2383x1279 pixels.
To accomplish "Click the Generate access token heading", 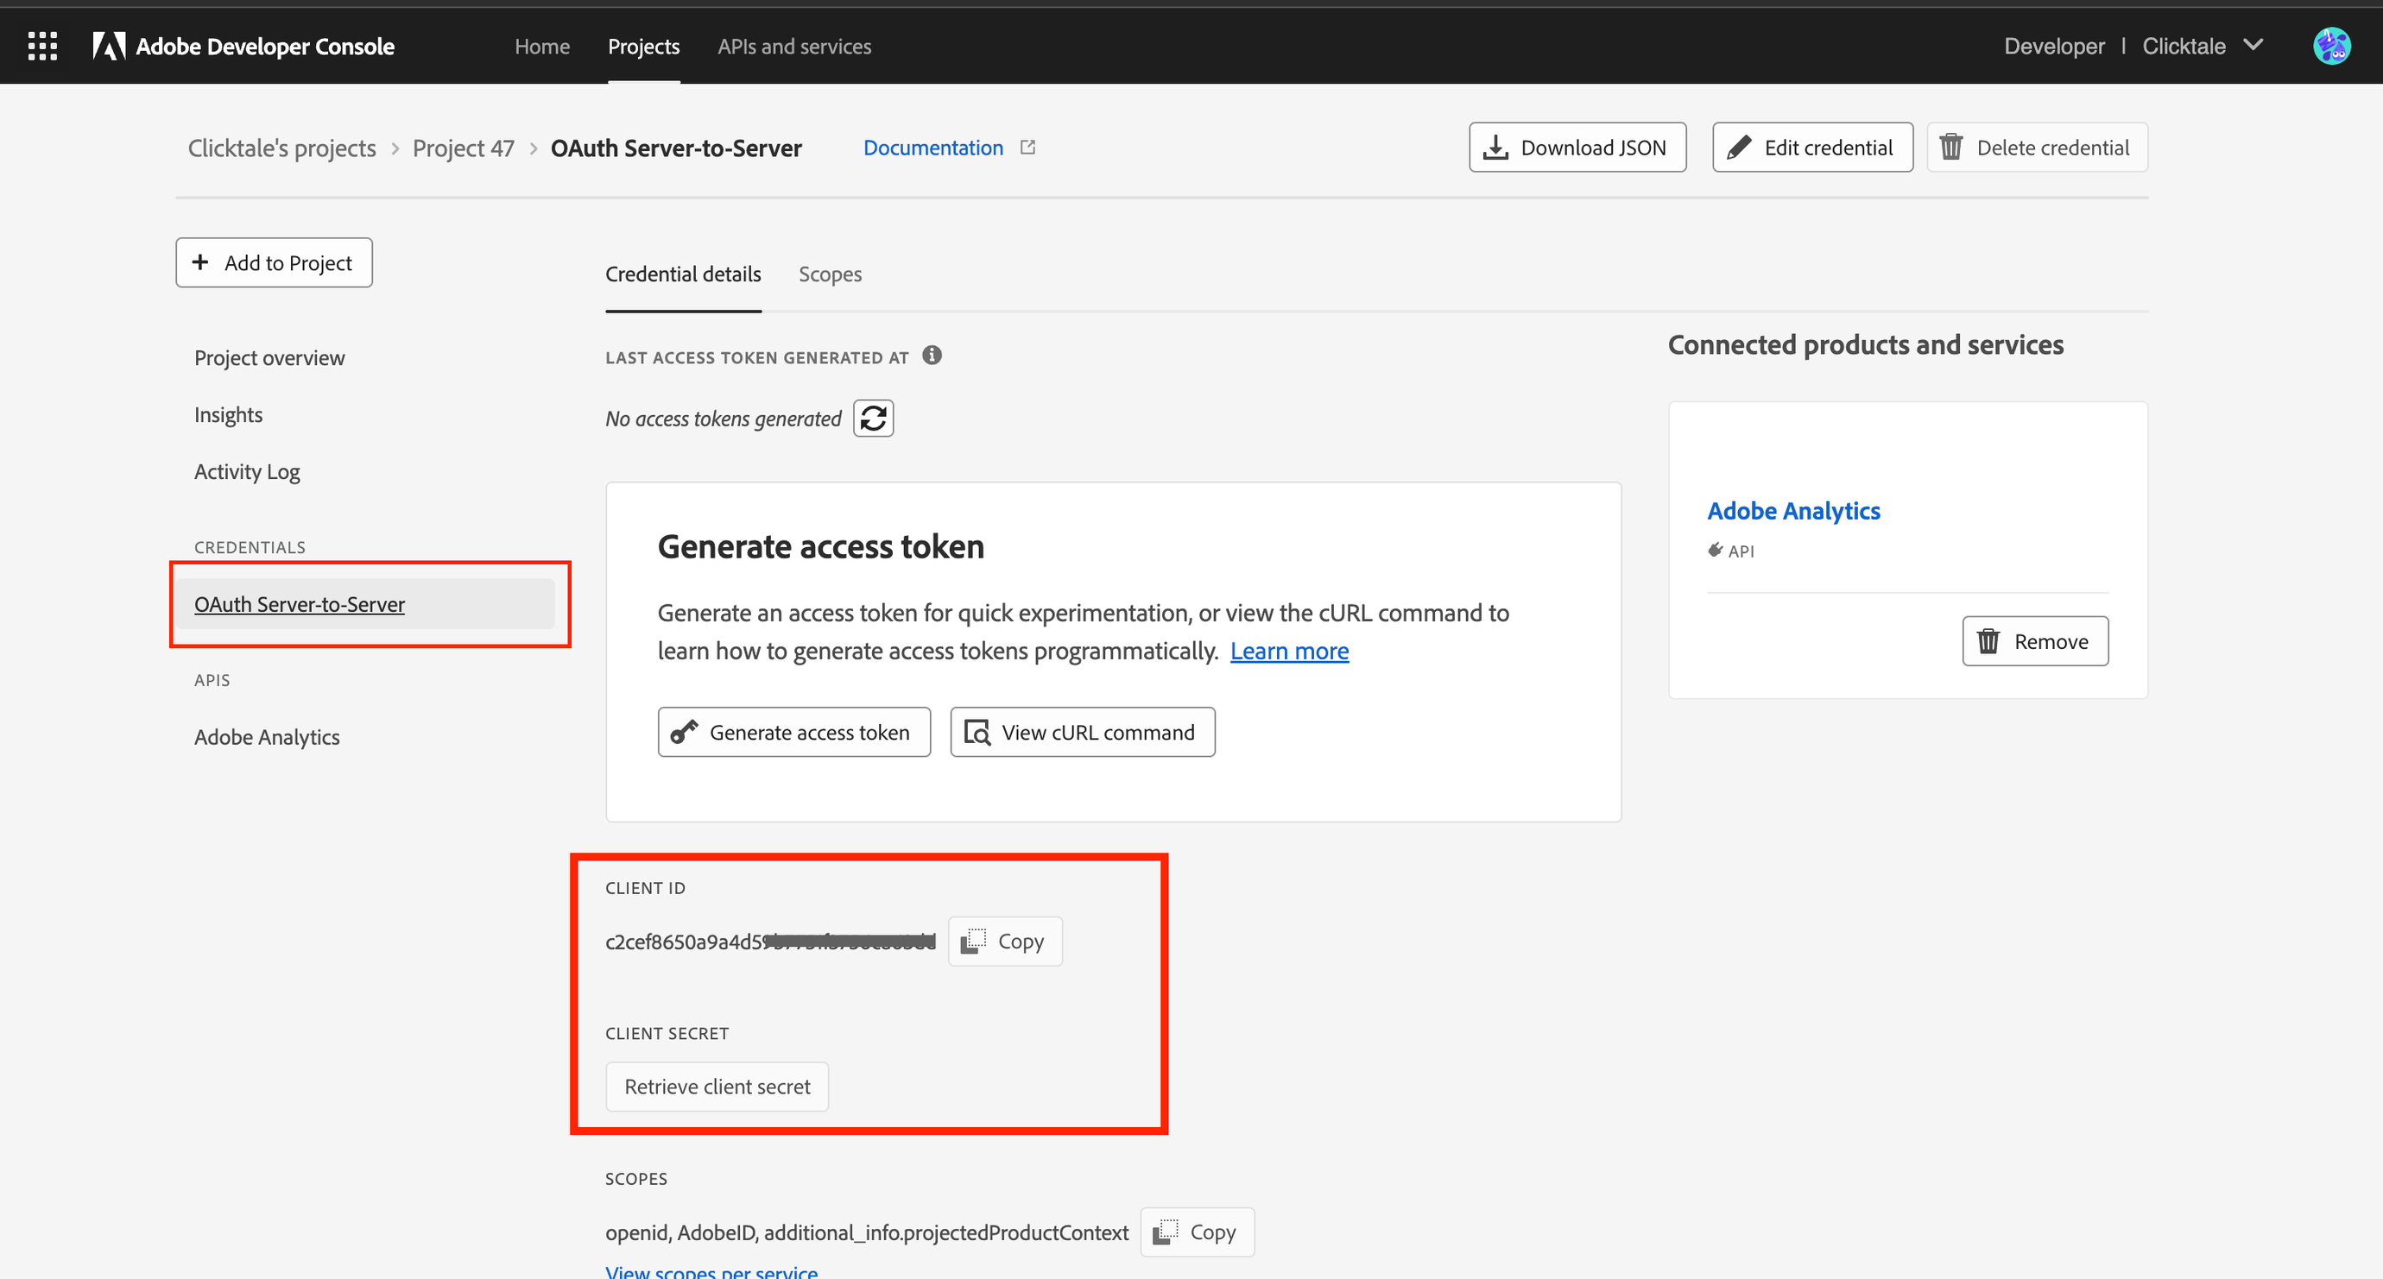I will (x=820, y=546).
